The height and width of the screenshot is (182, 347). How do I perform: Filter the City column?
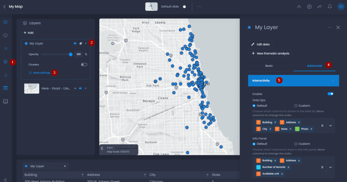pyautogui.click(x=207, y=175)
